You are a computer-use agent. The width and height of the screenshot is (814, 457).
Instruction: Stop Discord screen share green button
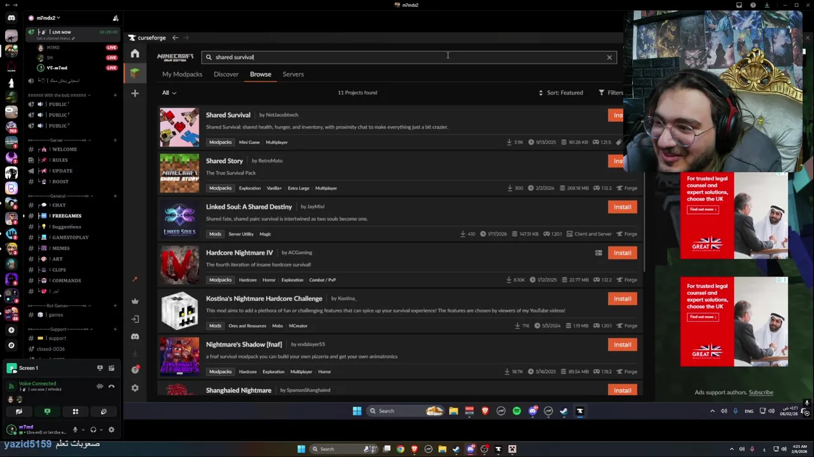click(47, 411)
